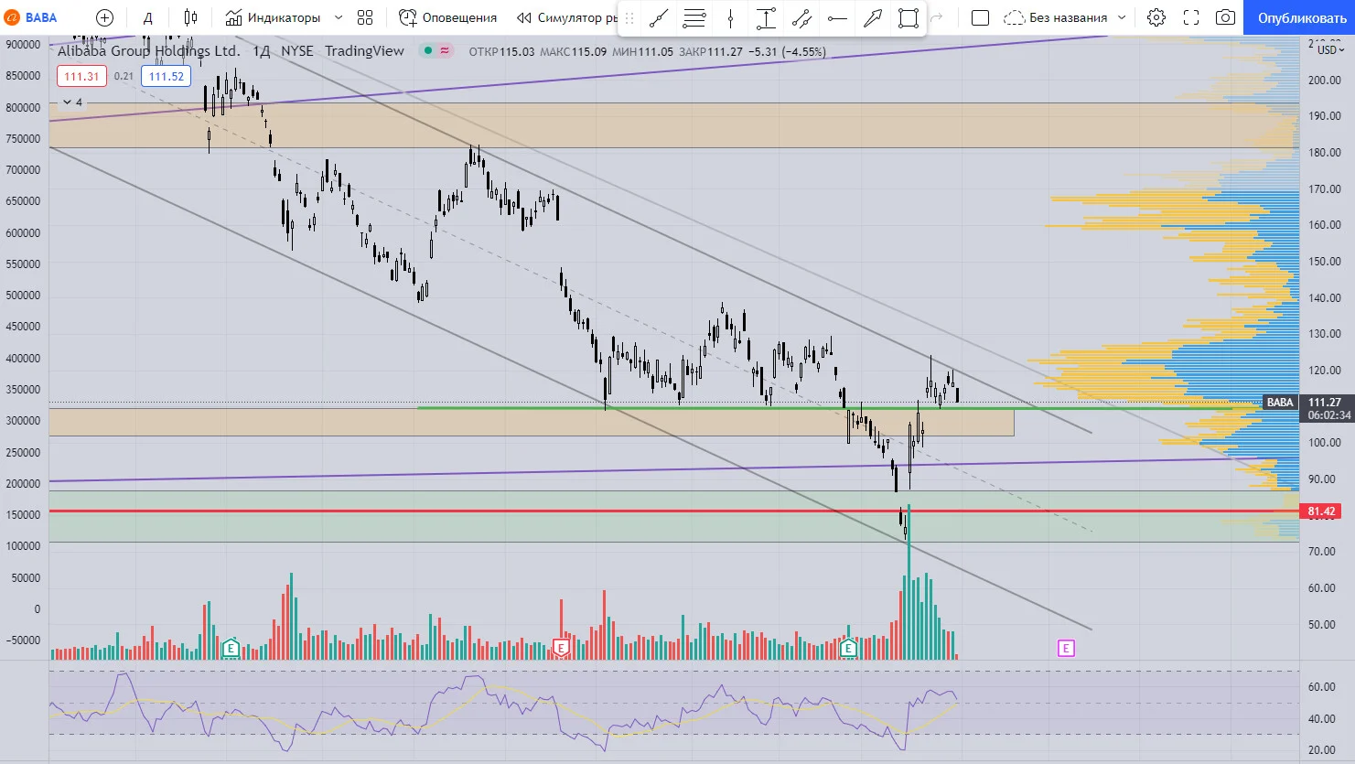This screenshot has height=764, width=1355.
Task: Click the МАКС high value 115.09
Action: tap(589, 52)
